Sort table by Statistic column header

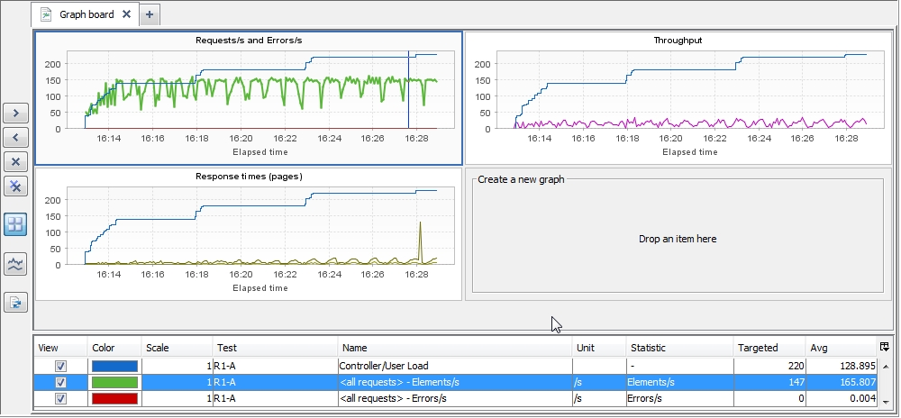point(678,348)
